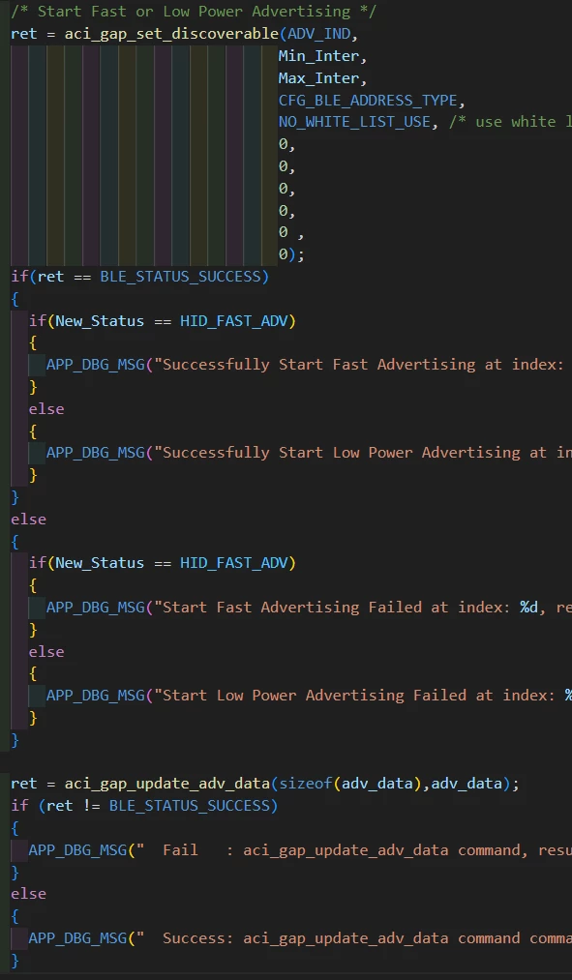Click APP_DBG_MSG on the 'Fail' message line
This screenshot has height=980, width=572.
point(77,850)
